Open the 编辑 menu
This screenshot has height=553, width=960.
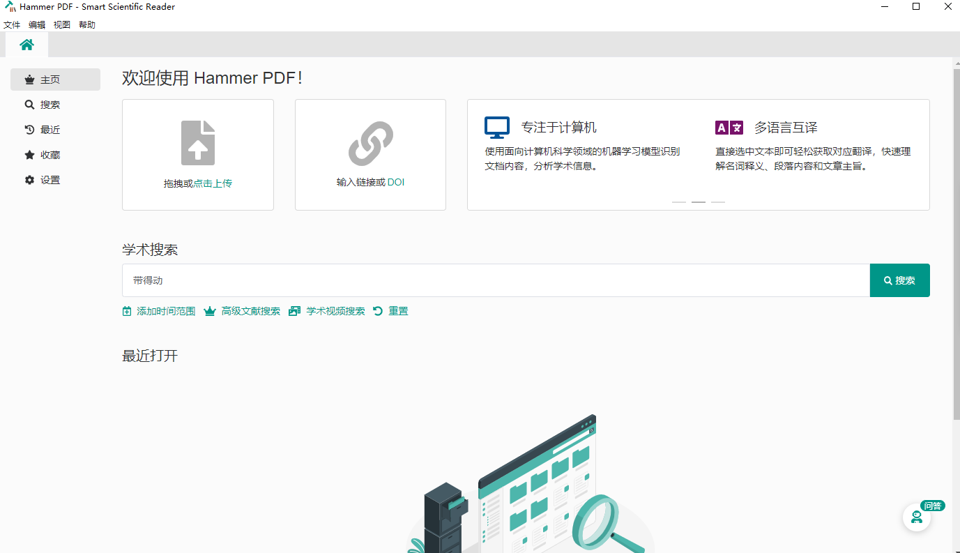[37, 24]
